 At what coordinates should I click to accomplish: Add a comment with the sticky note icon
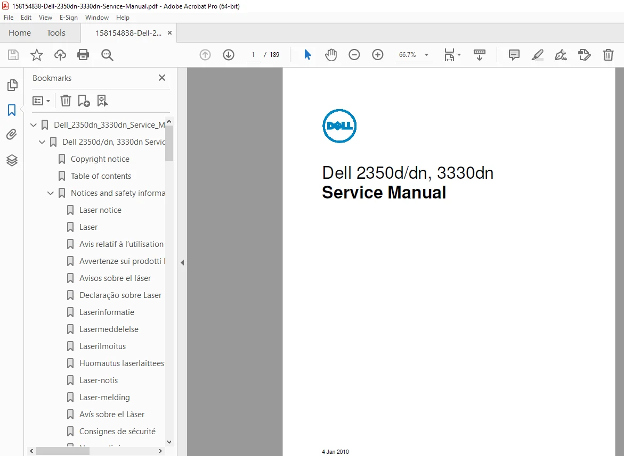(x=514, y=55)
